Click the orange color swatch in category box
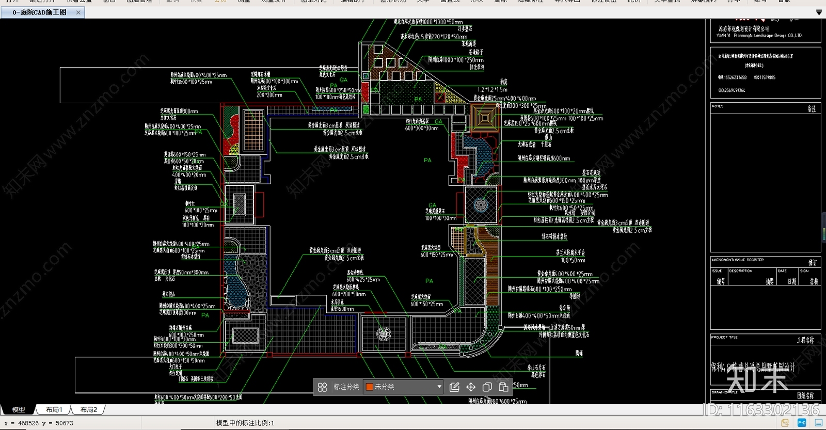 tap(370, 387)
